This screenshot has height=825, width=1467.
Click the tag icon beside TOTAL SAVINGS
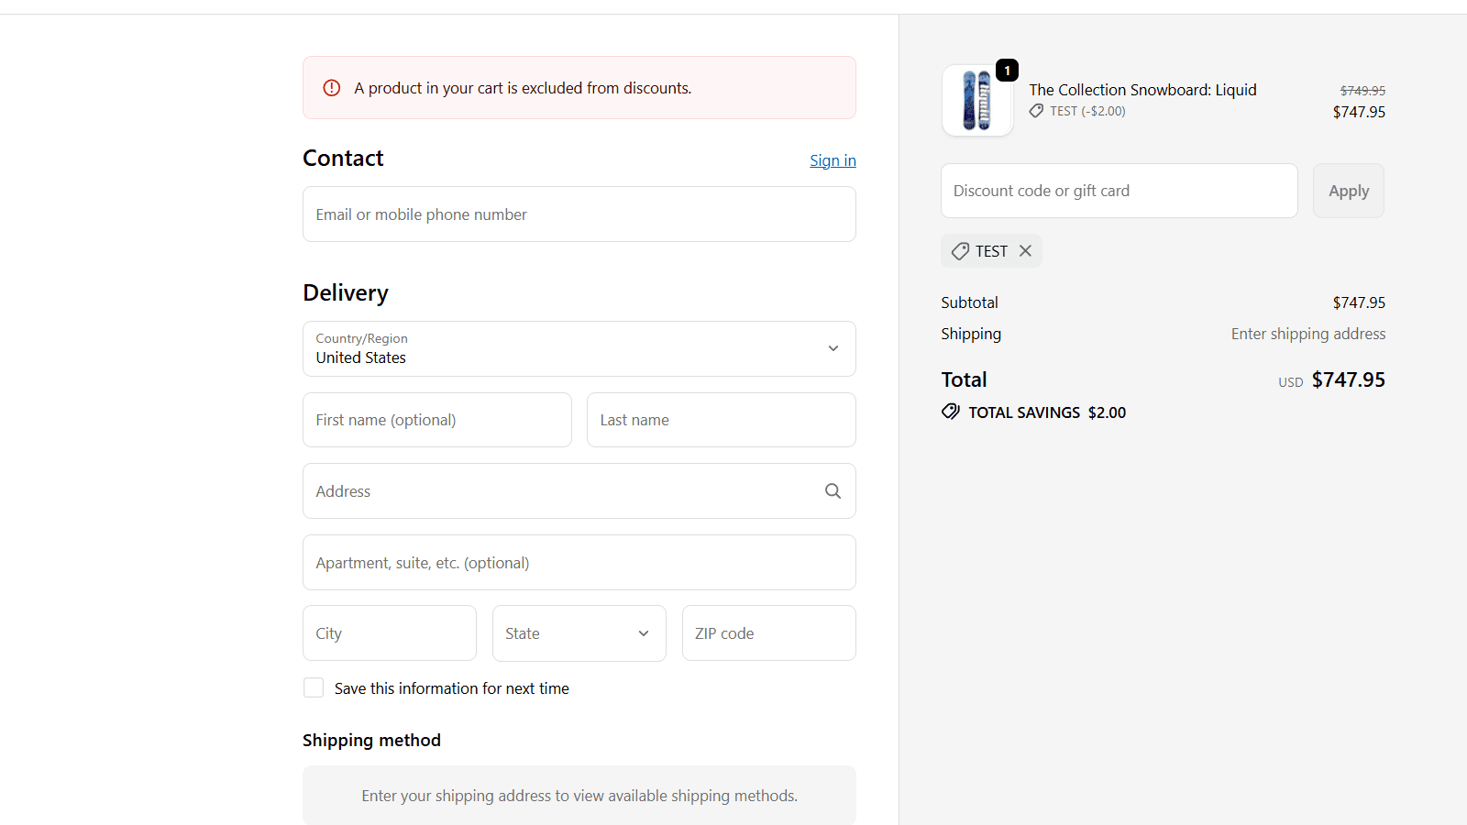pyautogui.click(x=951, y=412)
